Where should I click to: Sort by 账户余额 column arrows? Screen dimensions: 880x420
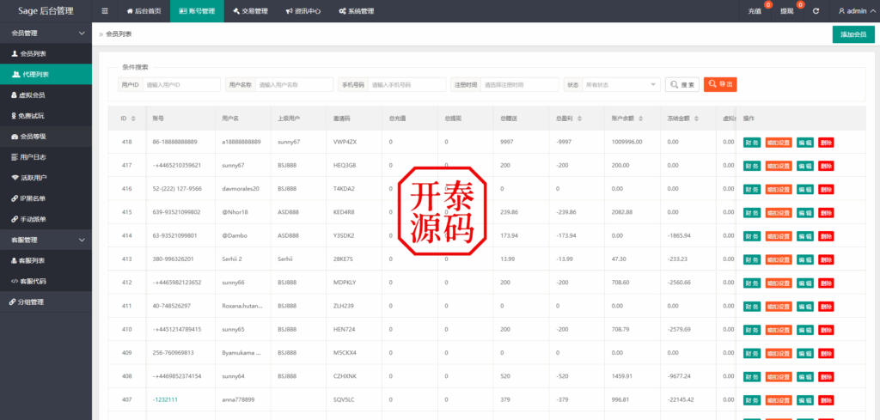pyautogui.click(x=639, y=119)
